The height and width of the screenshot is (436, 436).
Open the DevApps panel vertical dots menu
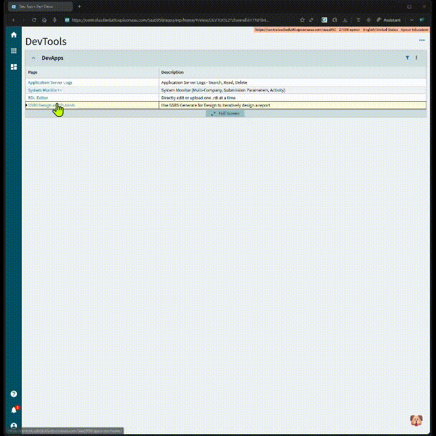click(416, 58)
